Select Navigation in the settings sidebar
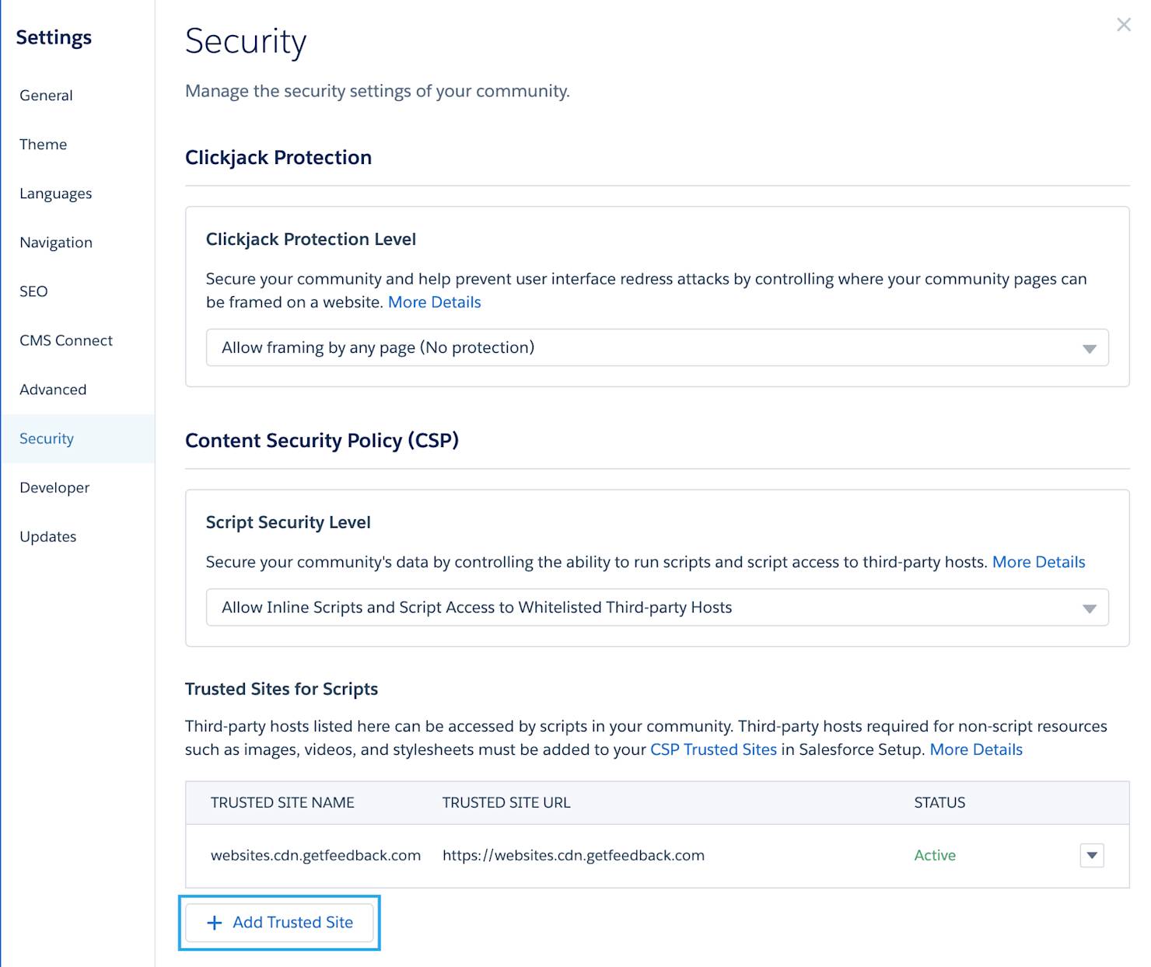 pos(56,243)
